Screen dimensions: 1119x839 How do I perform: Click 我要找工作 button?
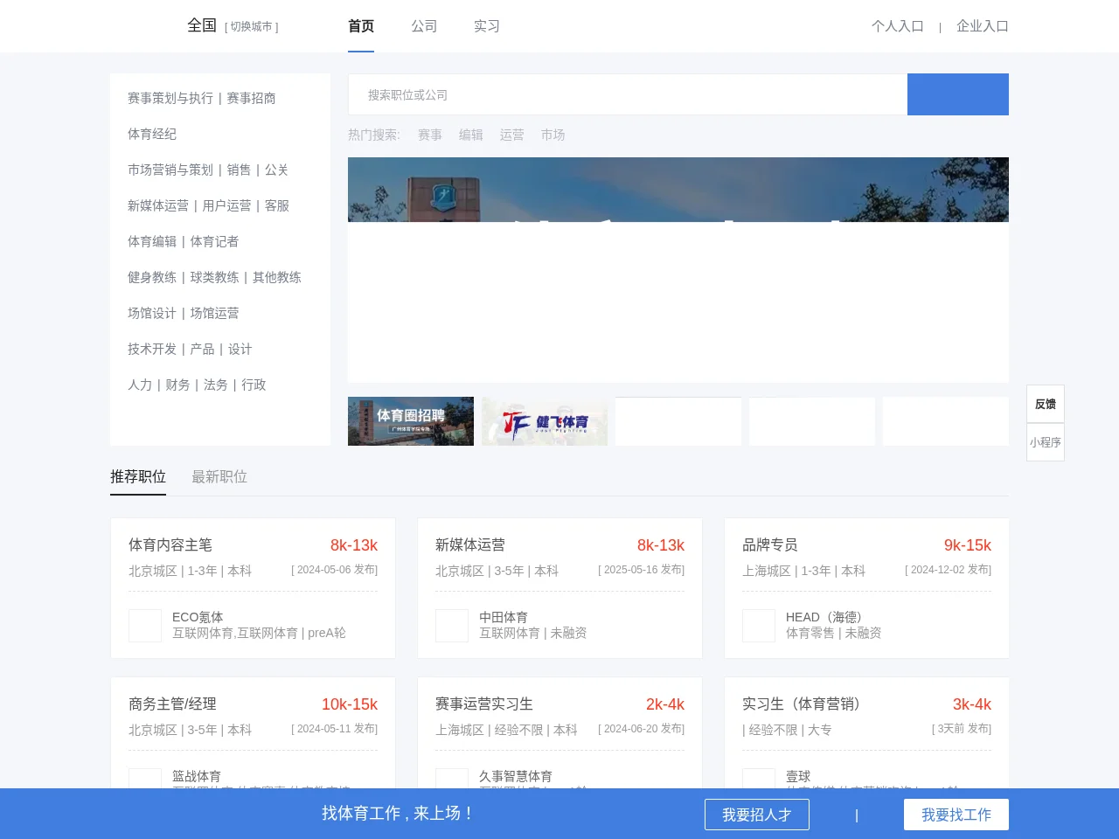[x=956, y=815]
